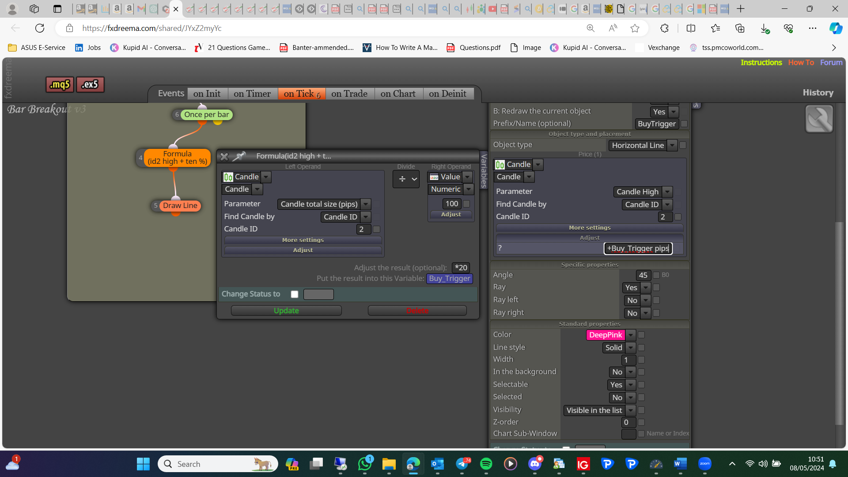The height and width of the screenshot is (477, 848).
Task: Toggle split screen in browser
Action: point(691,28)
